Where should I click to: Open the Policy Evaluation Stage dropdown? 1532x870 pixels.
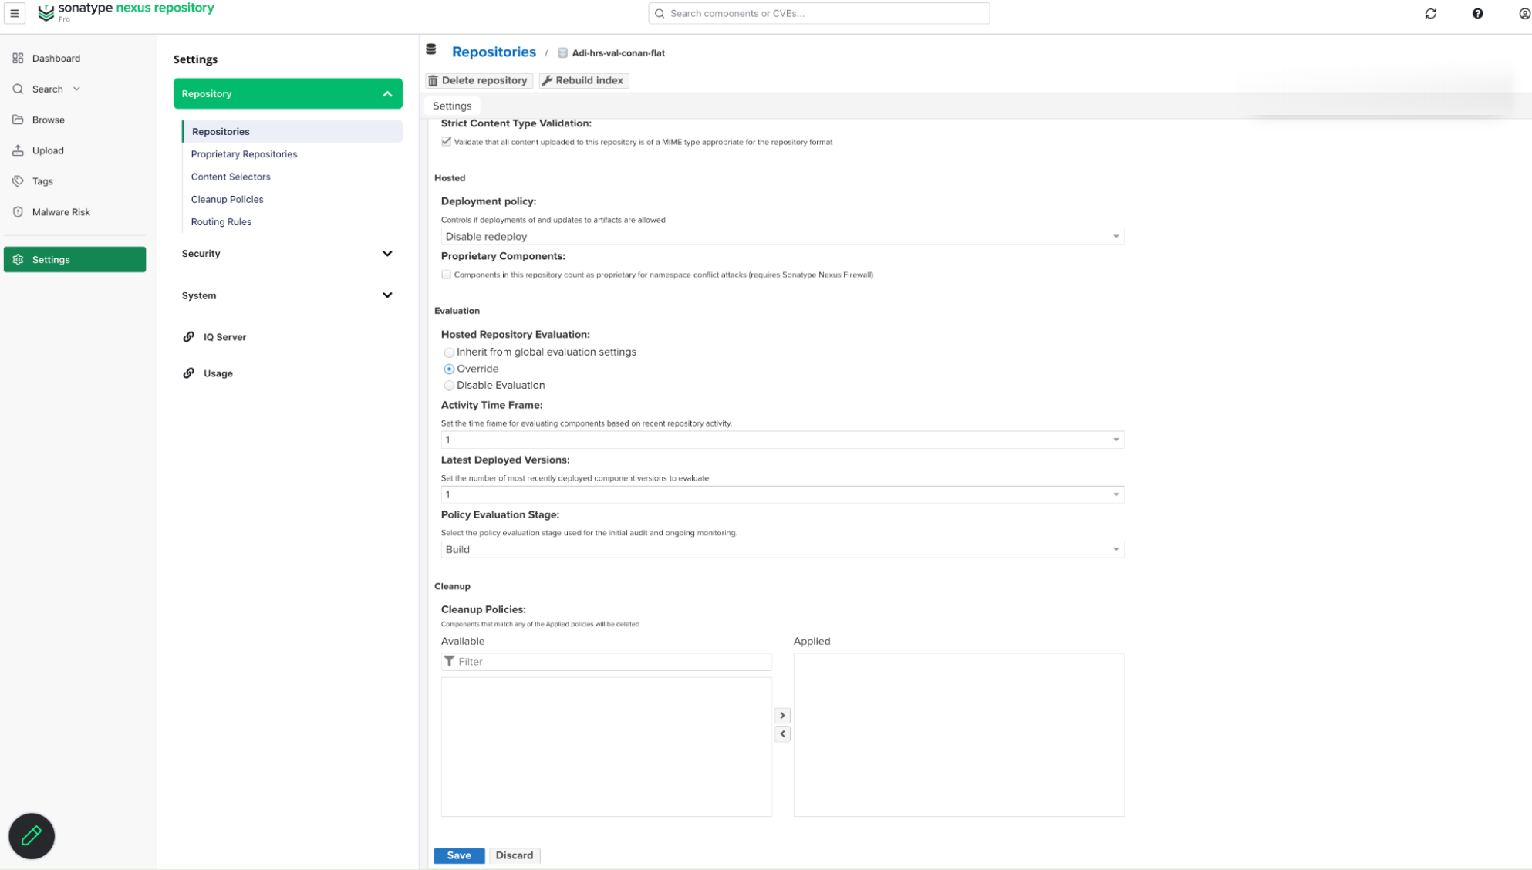coord(782,550)
